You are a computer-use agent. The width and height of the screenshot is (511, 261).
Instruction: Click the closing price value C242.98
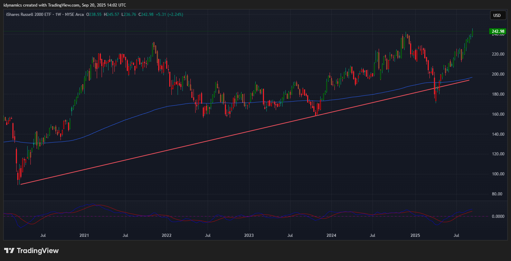tap(145, 14)
